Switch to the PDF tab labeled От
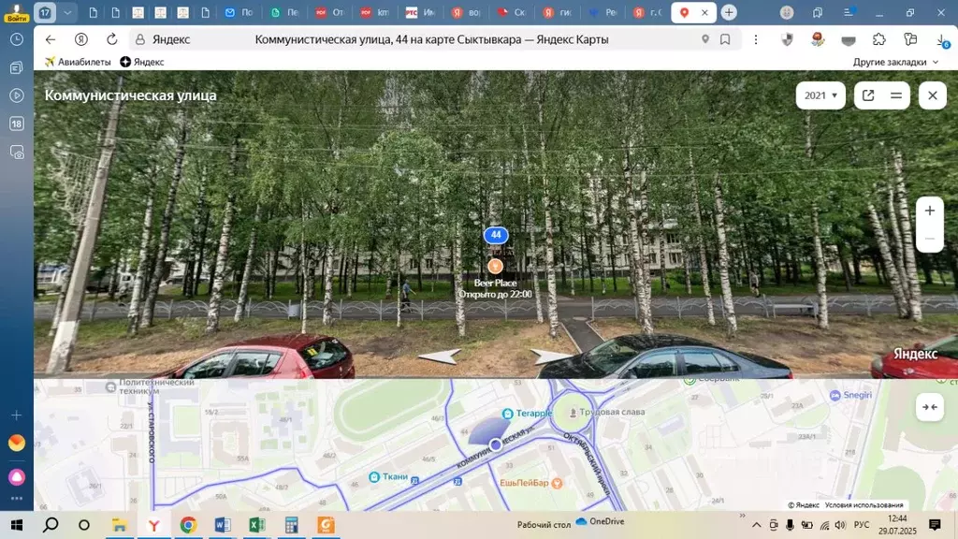 pyautogui.click(x=330, y=12)
